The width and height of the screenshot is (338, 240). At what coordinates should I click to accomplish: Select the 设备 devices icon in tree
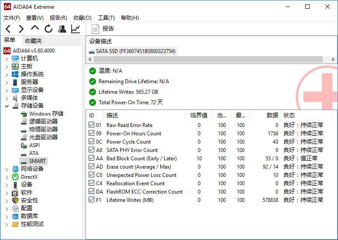[x=15, y=185]
